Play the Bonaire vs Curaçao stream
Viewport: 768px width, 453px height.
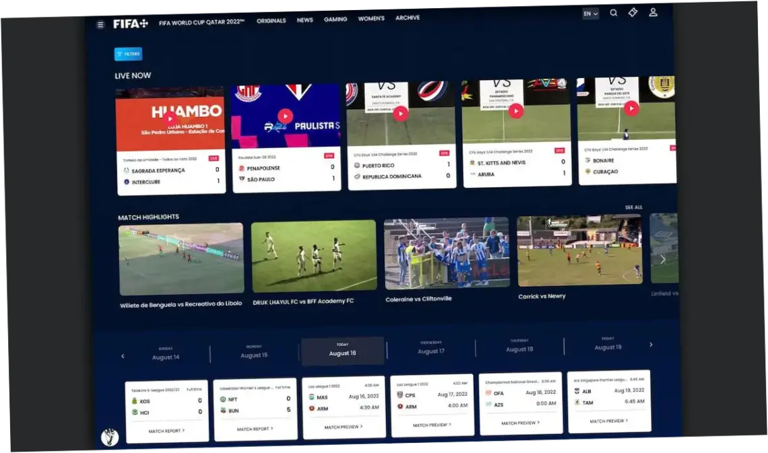tap(631, 108)
